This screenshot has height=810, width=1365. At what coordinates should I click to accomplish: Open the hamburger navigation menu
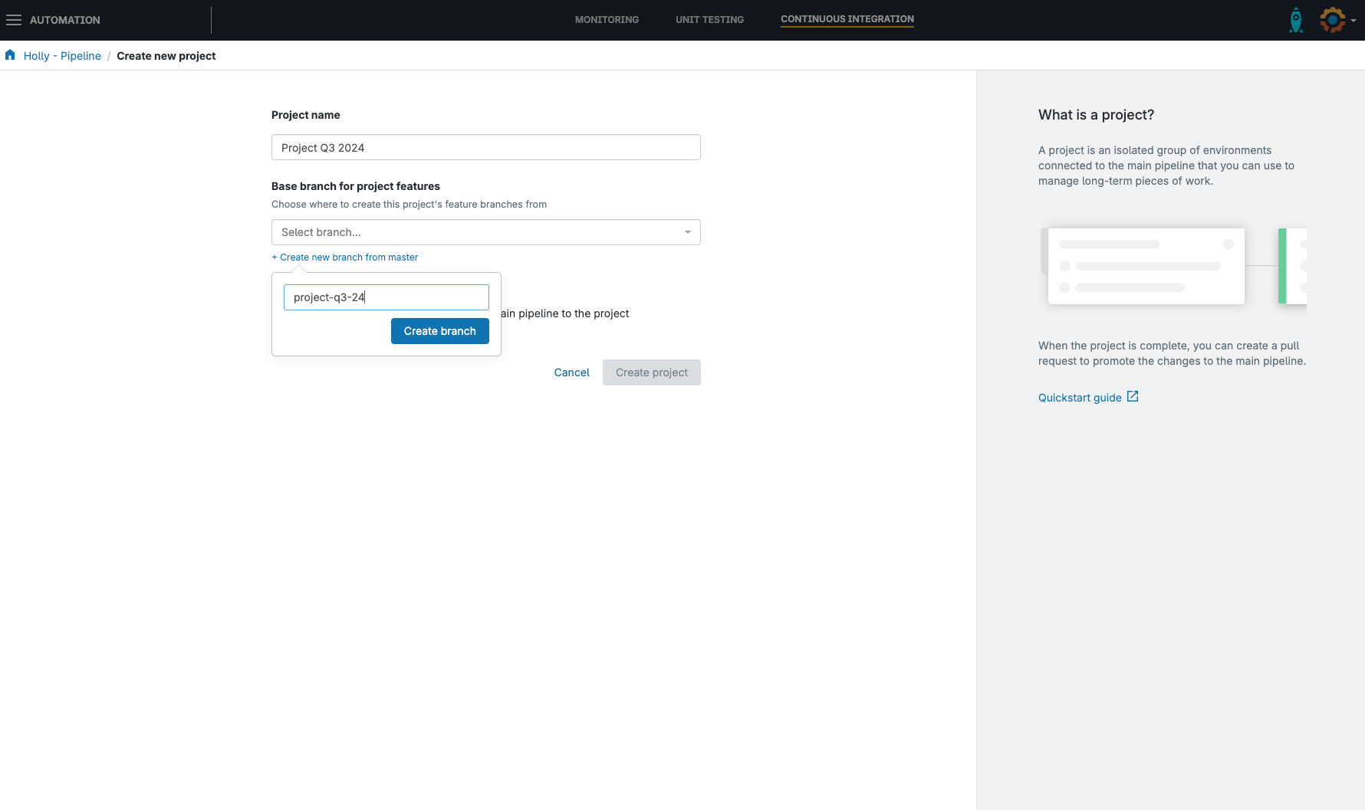[x=14, y=20]
